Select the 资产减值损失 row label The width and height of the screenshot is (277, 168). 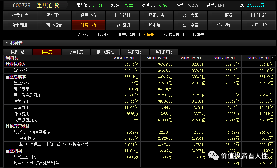point(25,120)
